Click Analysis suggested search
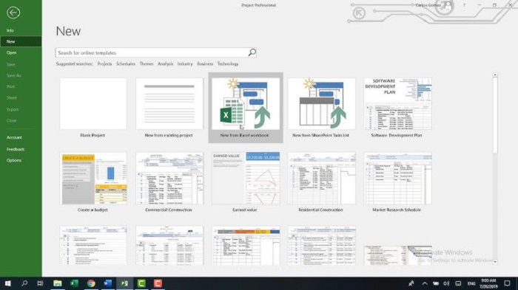The image size is (518, 290). [166, 64]
